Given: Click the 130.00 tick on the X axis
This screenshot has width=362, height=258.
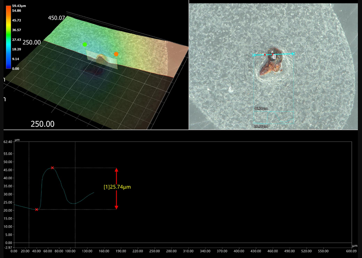Looking at the screenshot, I should 87,251.
